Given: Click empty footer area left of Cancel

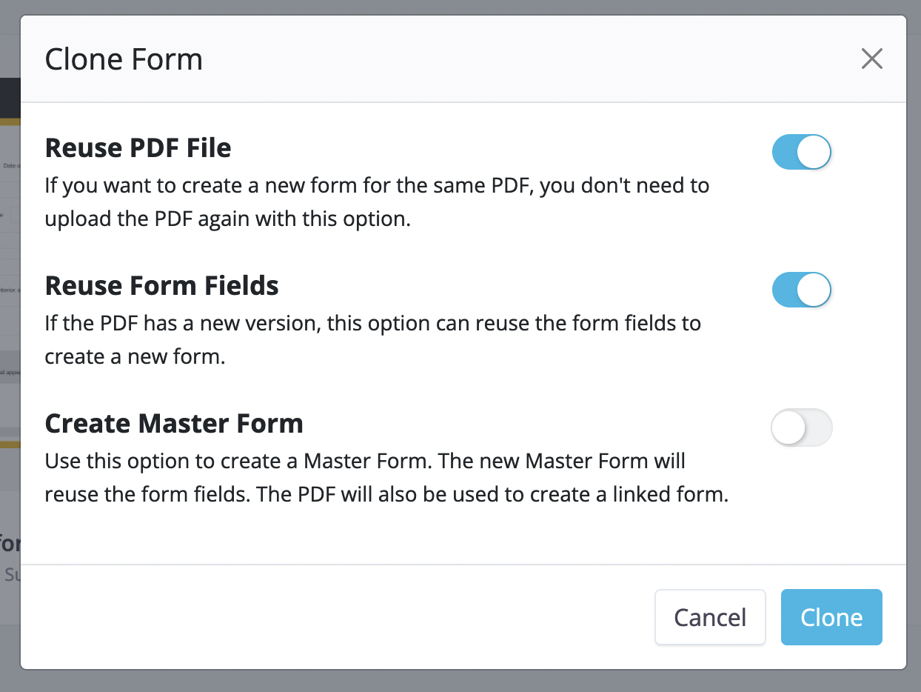Looking at the screenshot, I should click(333, 617).
